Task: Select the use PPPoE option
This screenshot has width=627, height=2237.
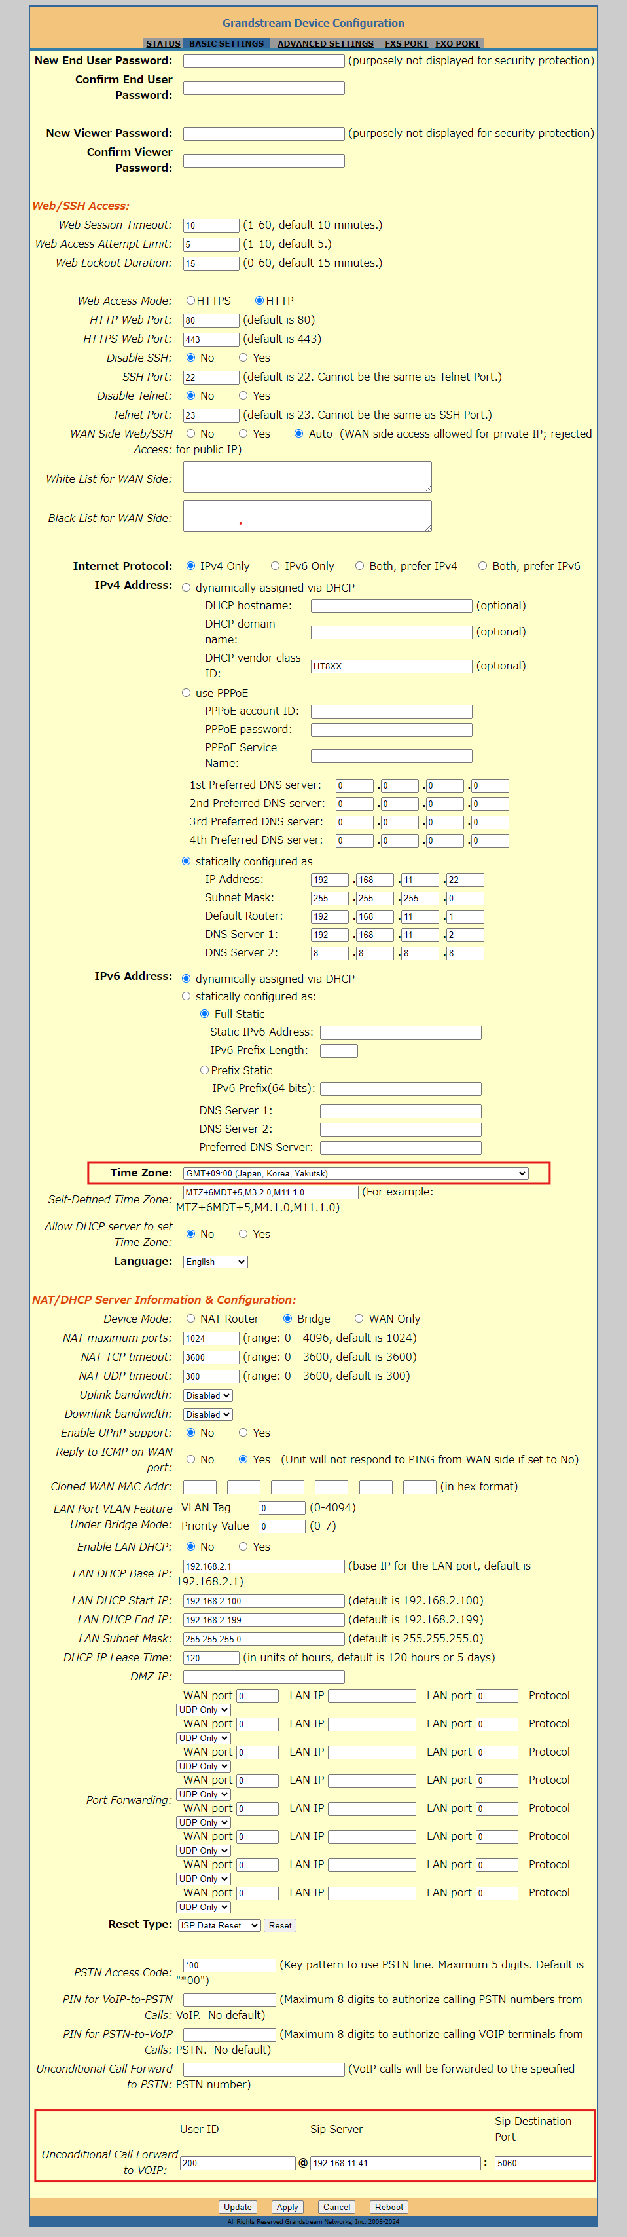Action: [x=186, y=693]
